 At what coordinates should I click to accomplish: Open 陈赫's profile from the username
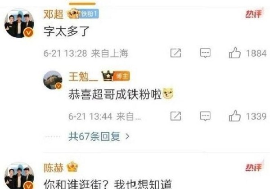click(x=54, y=168)
